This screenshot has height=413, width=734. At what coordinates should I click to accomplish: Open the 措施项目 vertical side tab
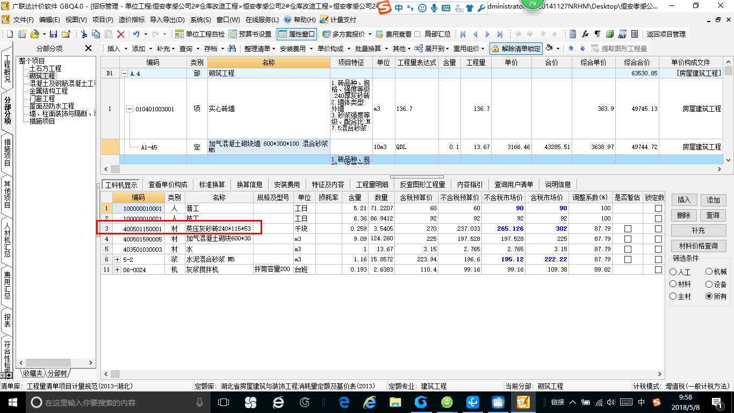point(8,152)
